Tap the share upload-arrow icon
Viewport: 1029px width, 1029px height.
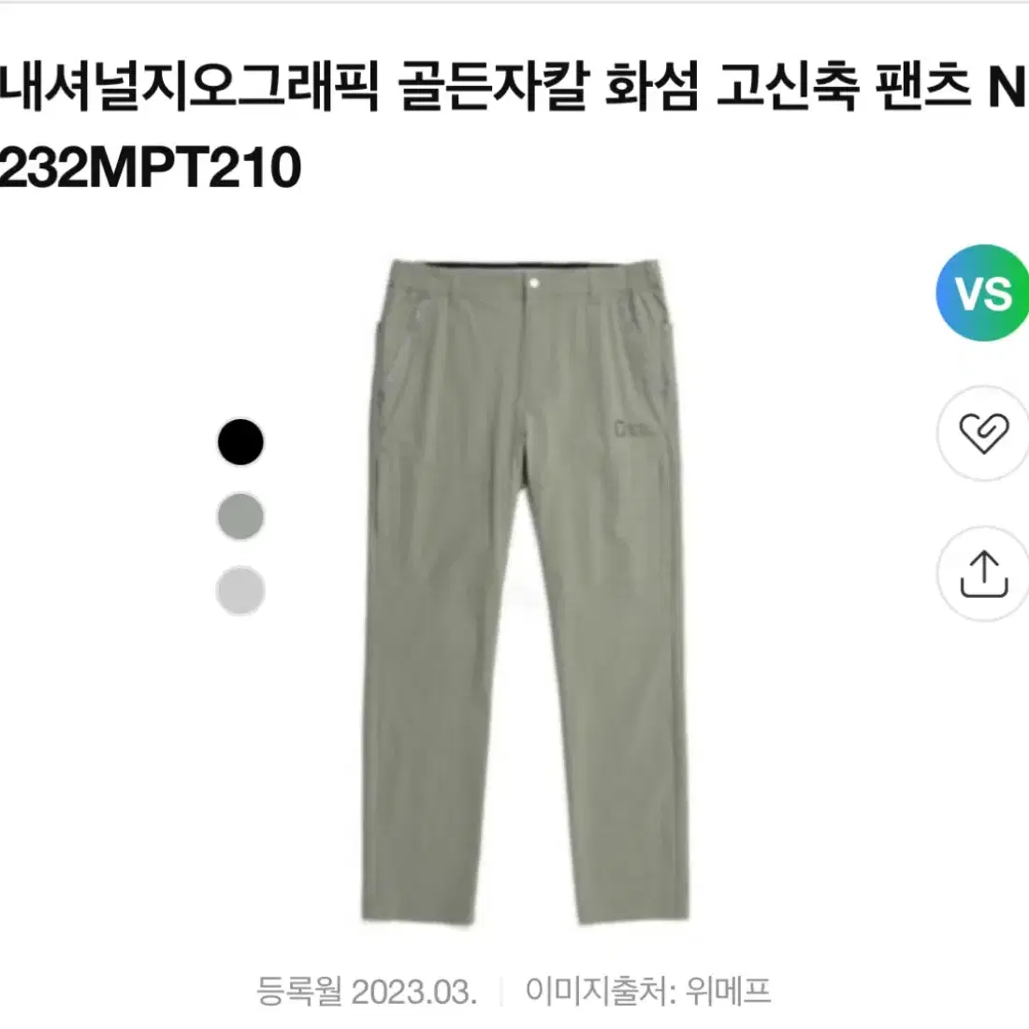click(983, 574)
